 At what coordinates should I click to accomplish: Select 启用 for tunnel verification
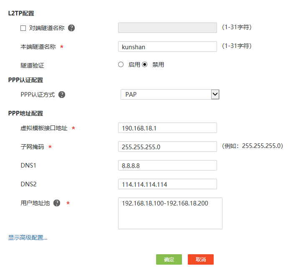click(x=121, y=65)
